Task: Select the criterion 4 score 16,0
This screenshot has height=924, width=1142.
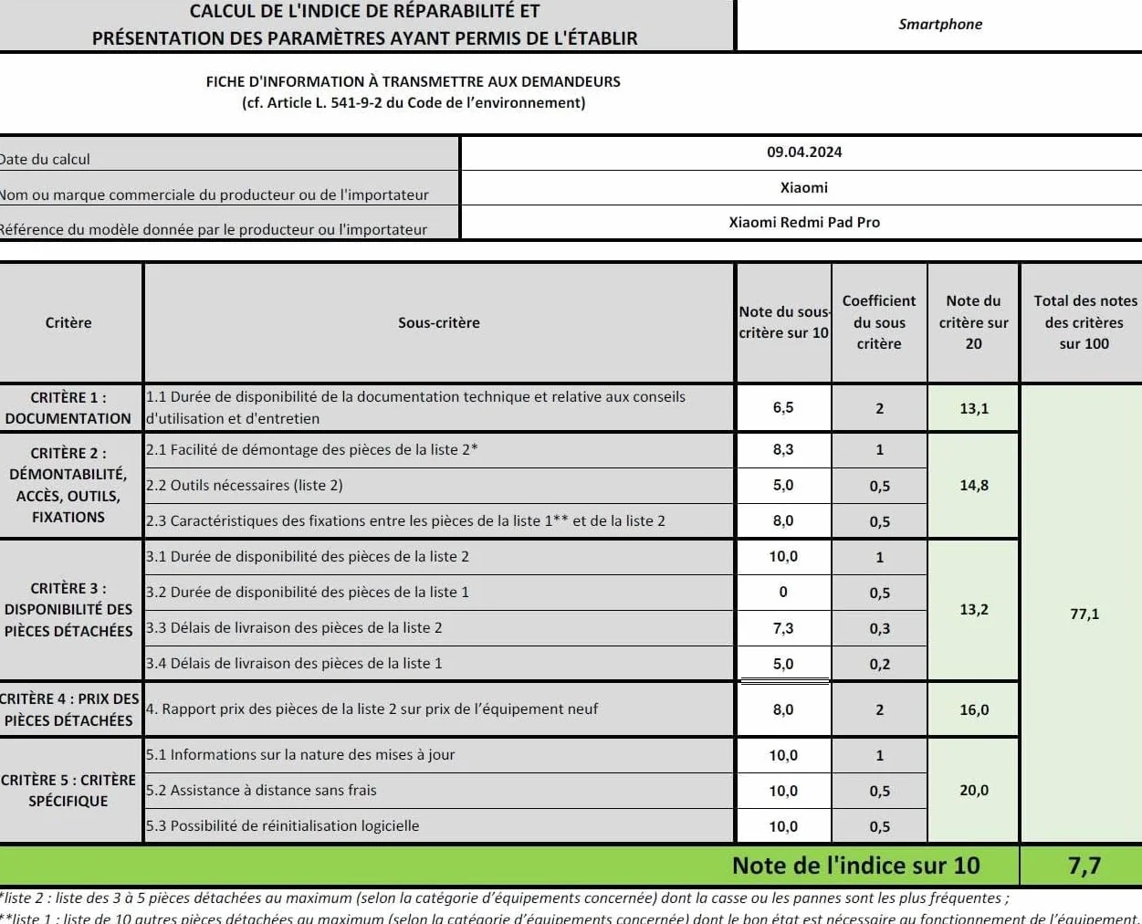Action: tap(973, 709)
